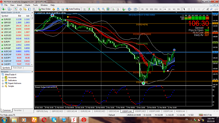This screenshot has width=219, height=123.
Task: Click the toolbar search magnifier icon
Action: 212,9
